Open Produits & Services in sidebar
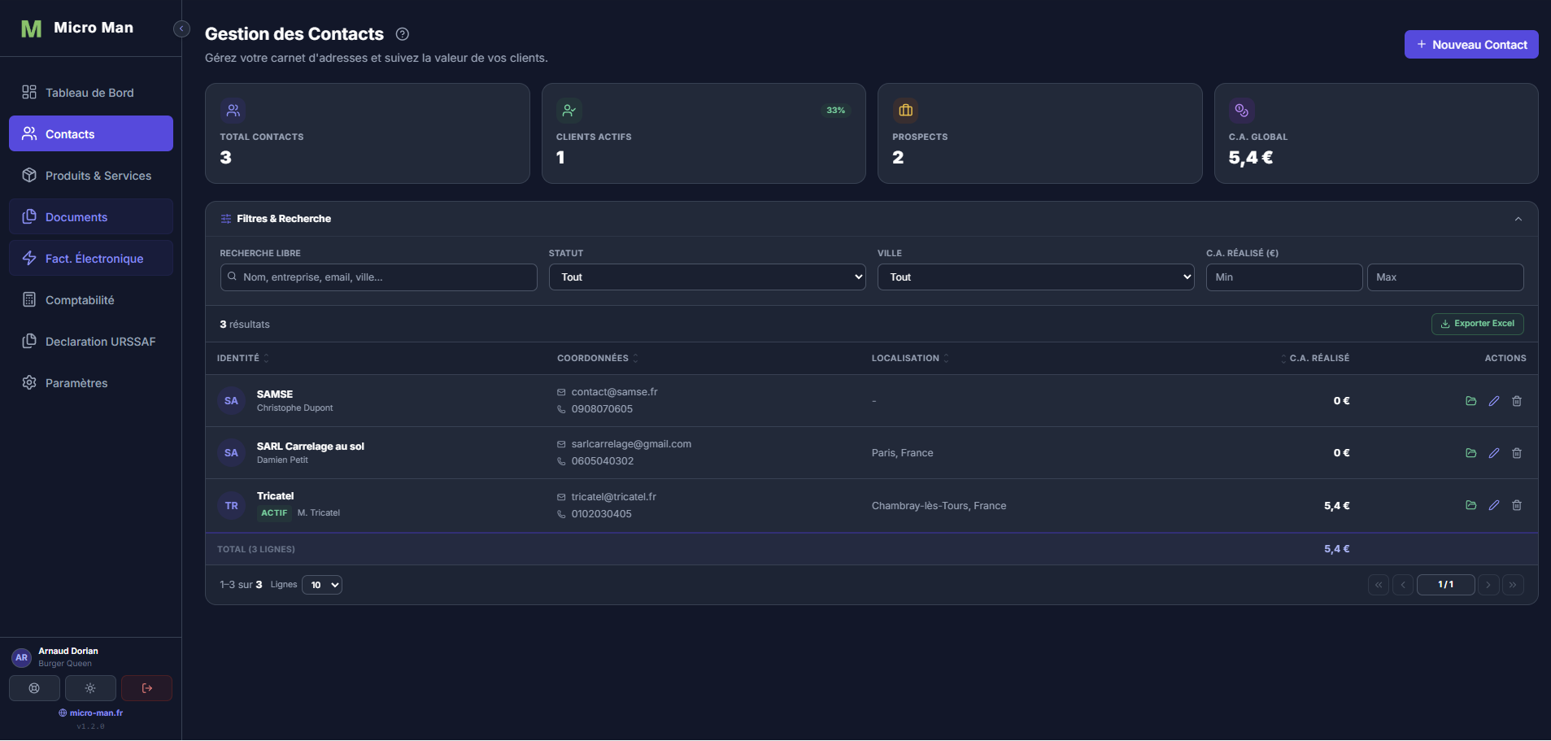This screenshot has width=1551, height=741. pos(91,176)
